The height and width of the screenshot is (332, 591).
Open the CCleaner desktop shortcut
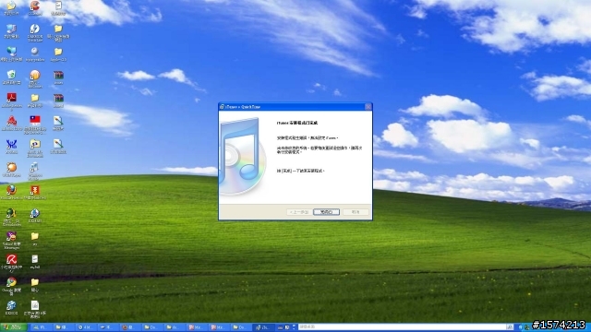coord(35,8)
